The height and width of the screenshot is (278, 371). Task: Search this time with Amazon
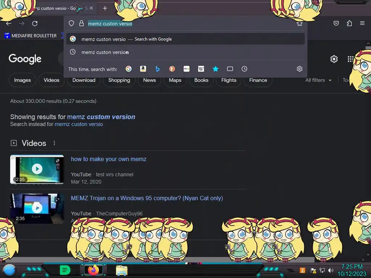pos(143,69)
